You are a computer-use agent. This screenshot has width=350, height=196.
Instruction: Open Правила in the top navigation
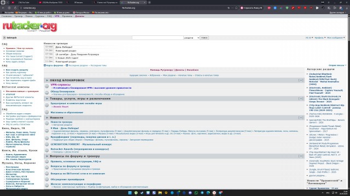[67, 16]
